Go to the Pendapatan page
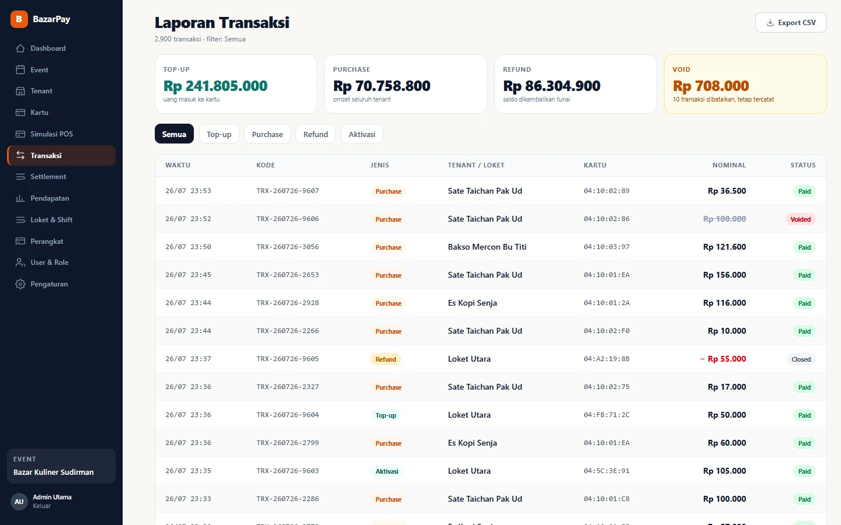841x525 pixels. coord(61,198)
